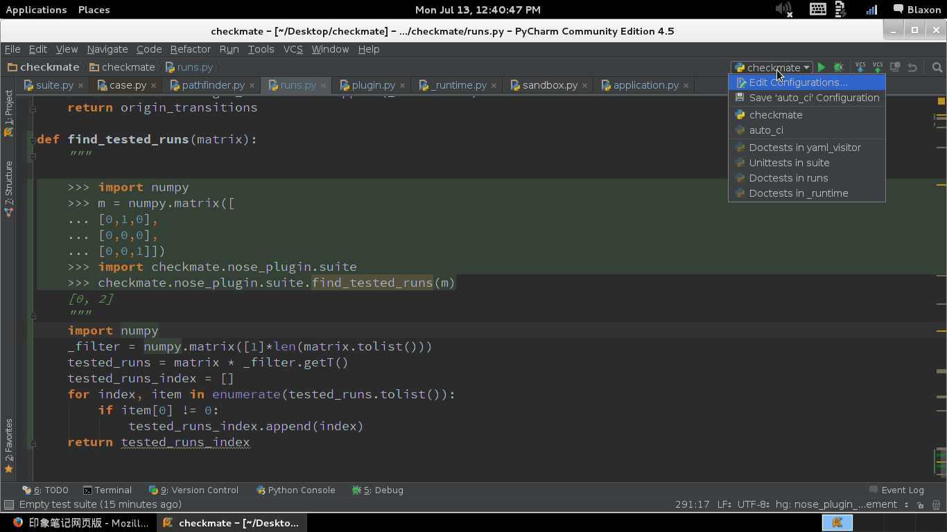Open the File menu
Image resolution: width=947 pixels, height=532 pixels.
(12, 49)
